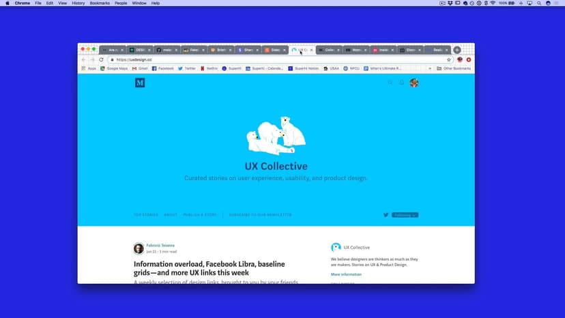Click Subscribe to our newsletter link

click(260, 215)
